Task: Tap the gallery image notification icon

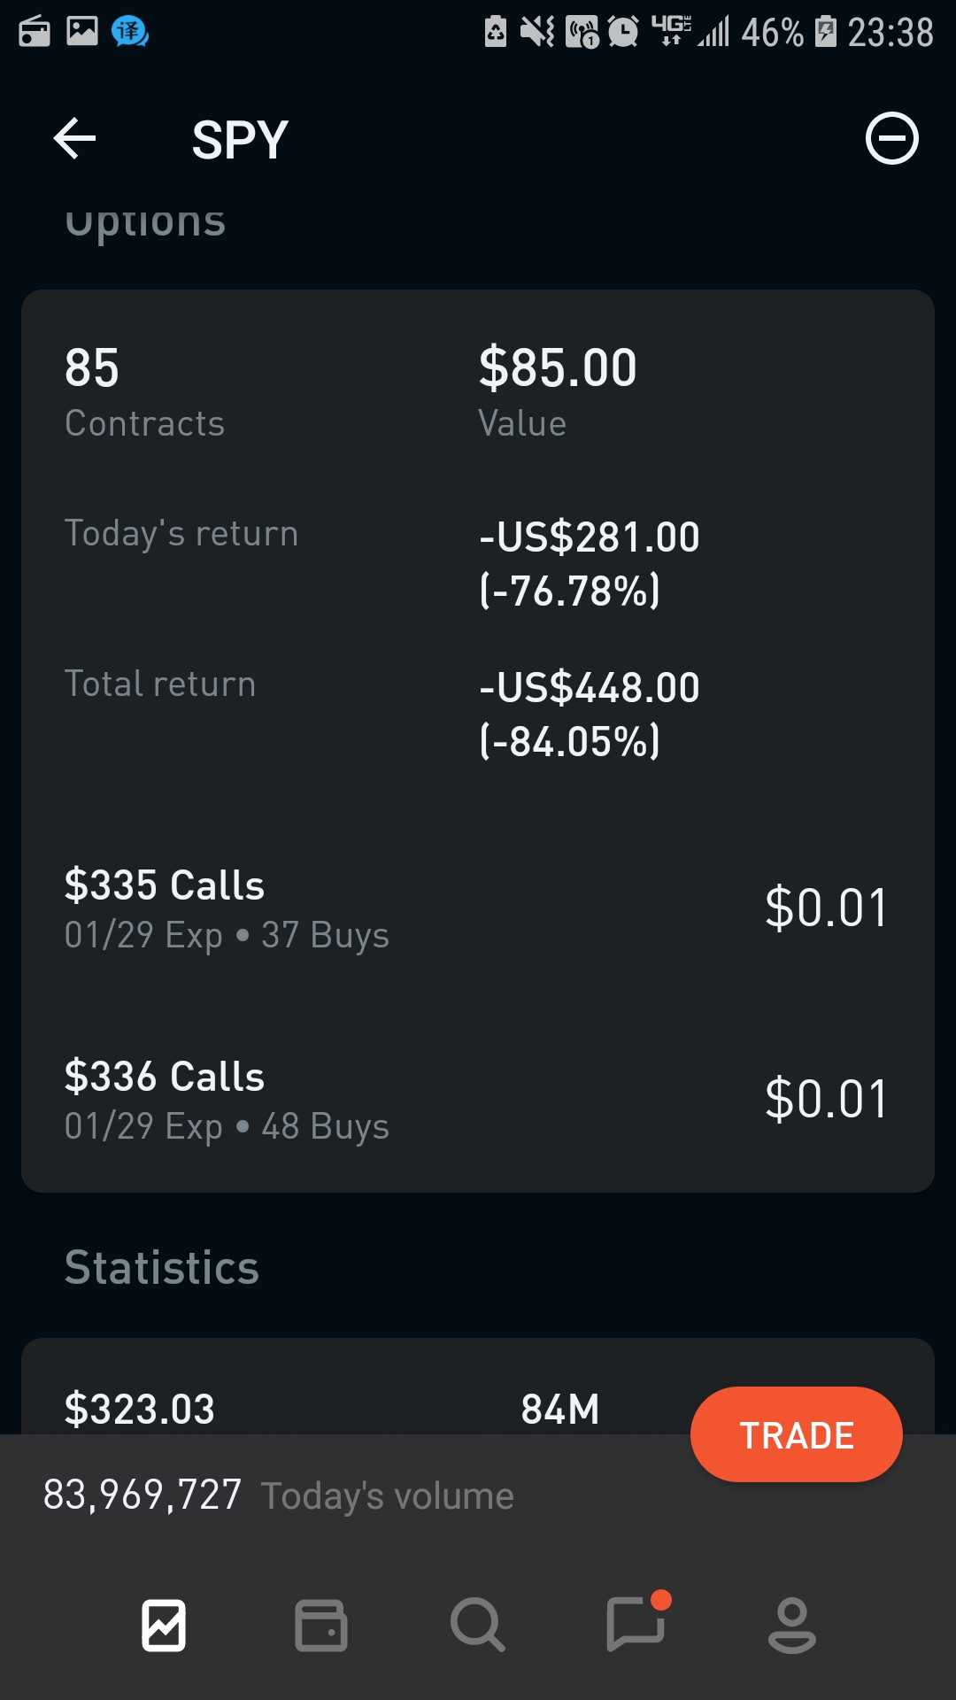Action: [x=82, y=32]
